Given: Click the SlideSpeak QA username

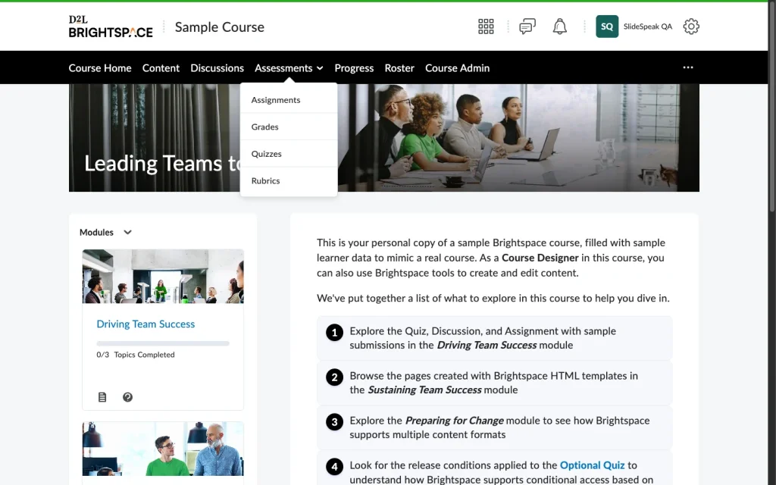Looking at the screenshot, I should (647, 27).
